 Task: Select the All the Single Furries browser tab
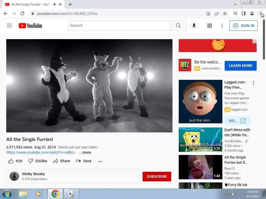tap(33, 4)
